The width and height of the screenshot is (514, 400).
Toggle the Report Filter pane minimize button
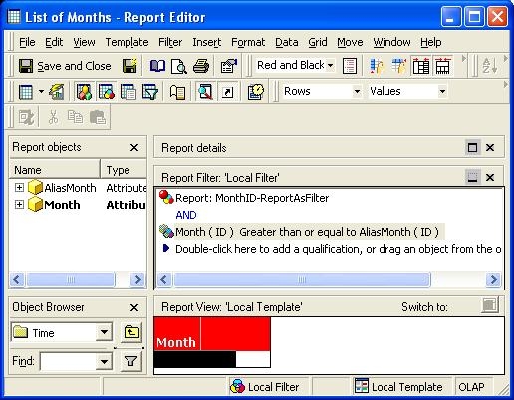point(472,177)
